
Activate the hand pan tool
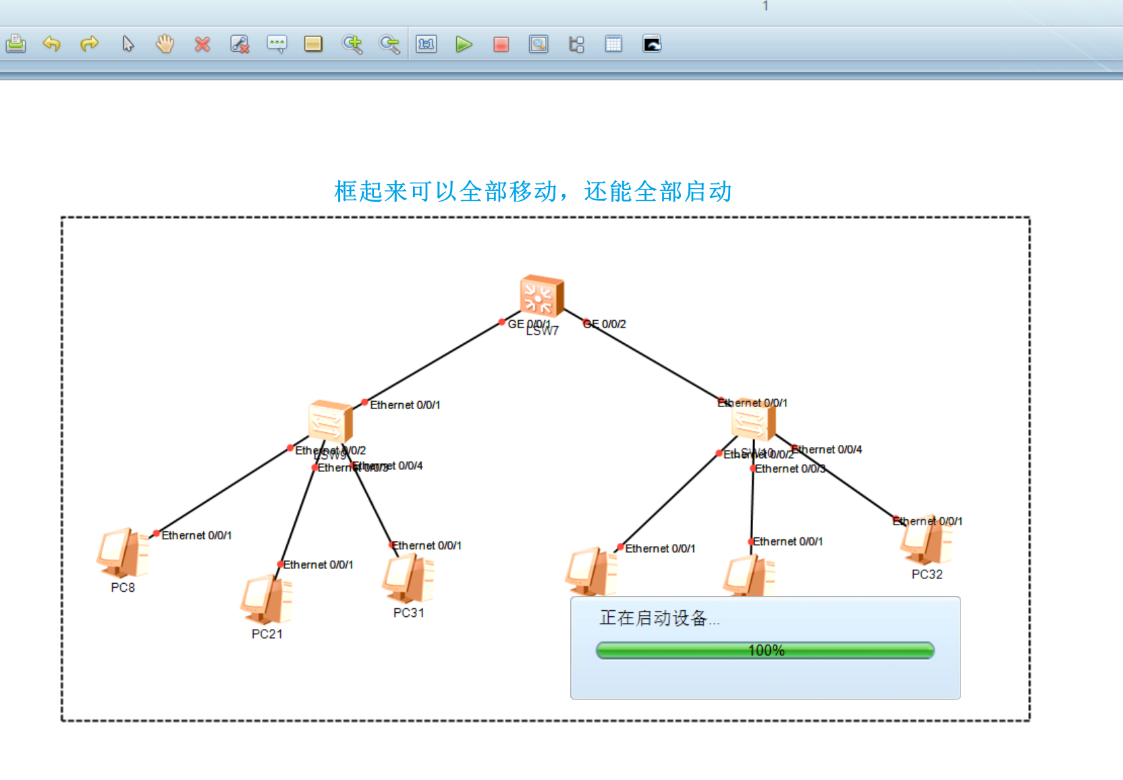165,44
